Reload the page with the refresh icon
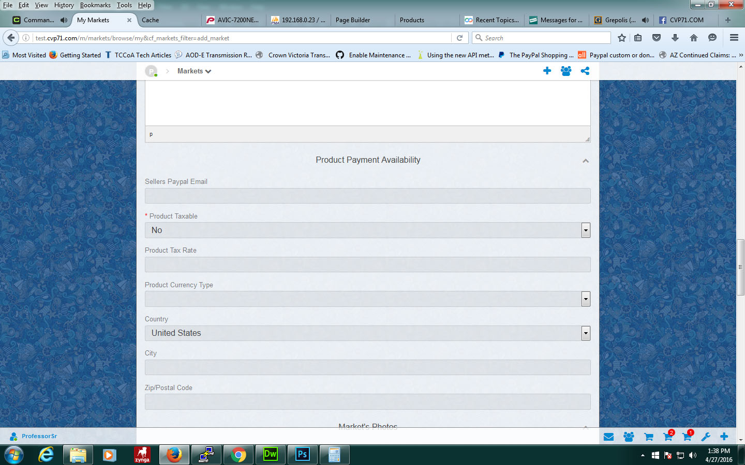 pos(459,38)
